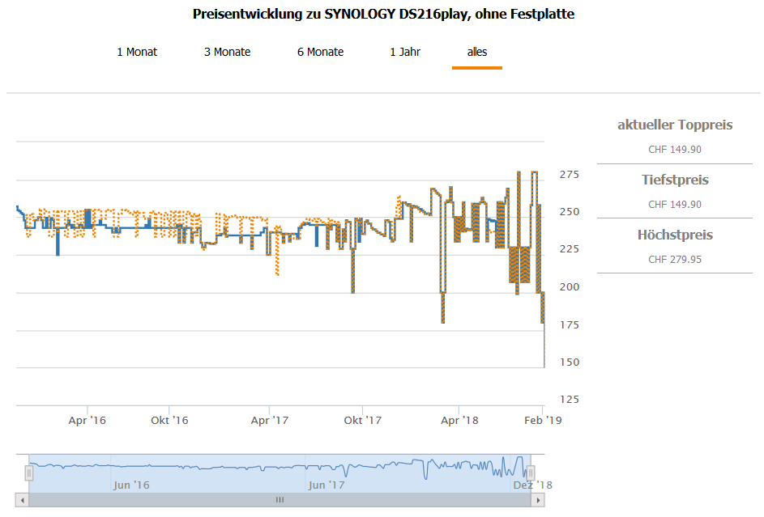Click the Okt '17 x-axis label

362,420
